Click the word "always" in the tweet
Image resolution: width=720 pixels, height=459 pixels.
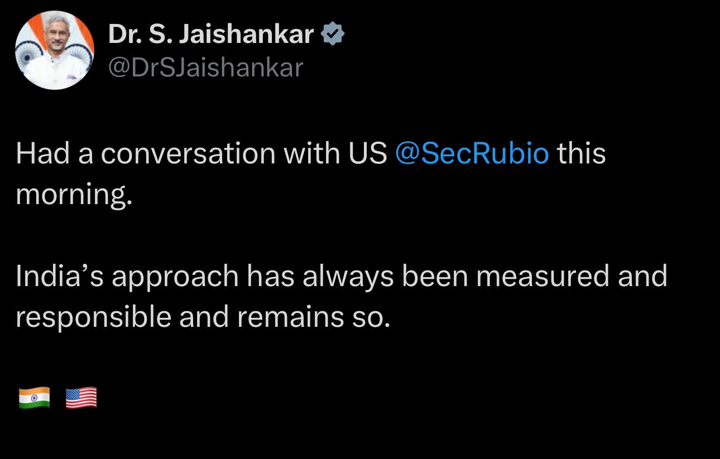348,277
